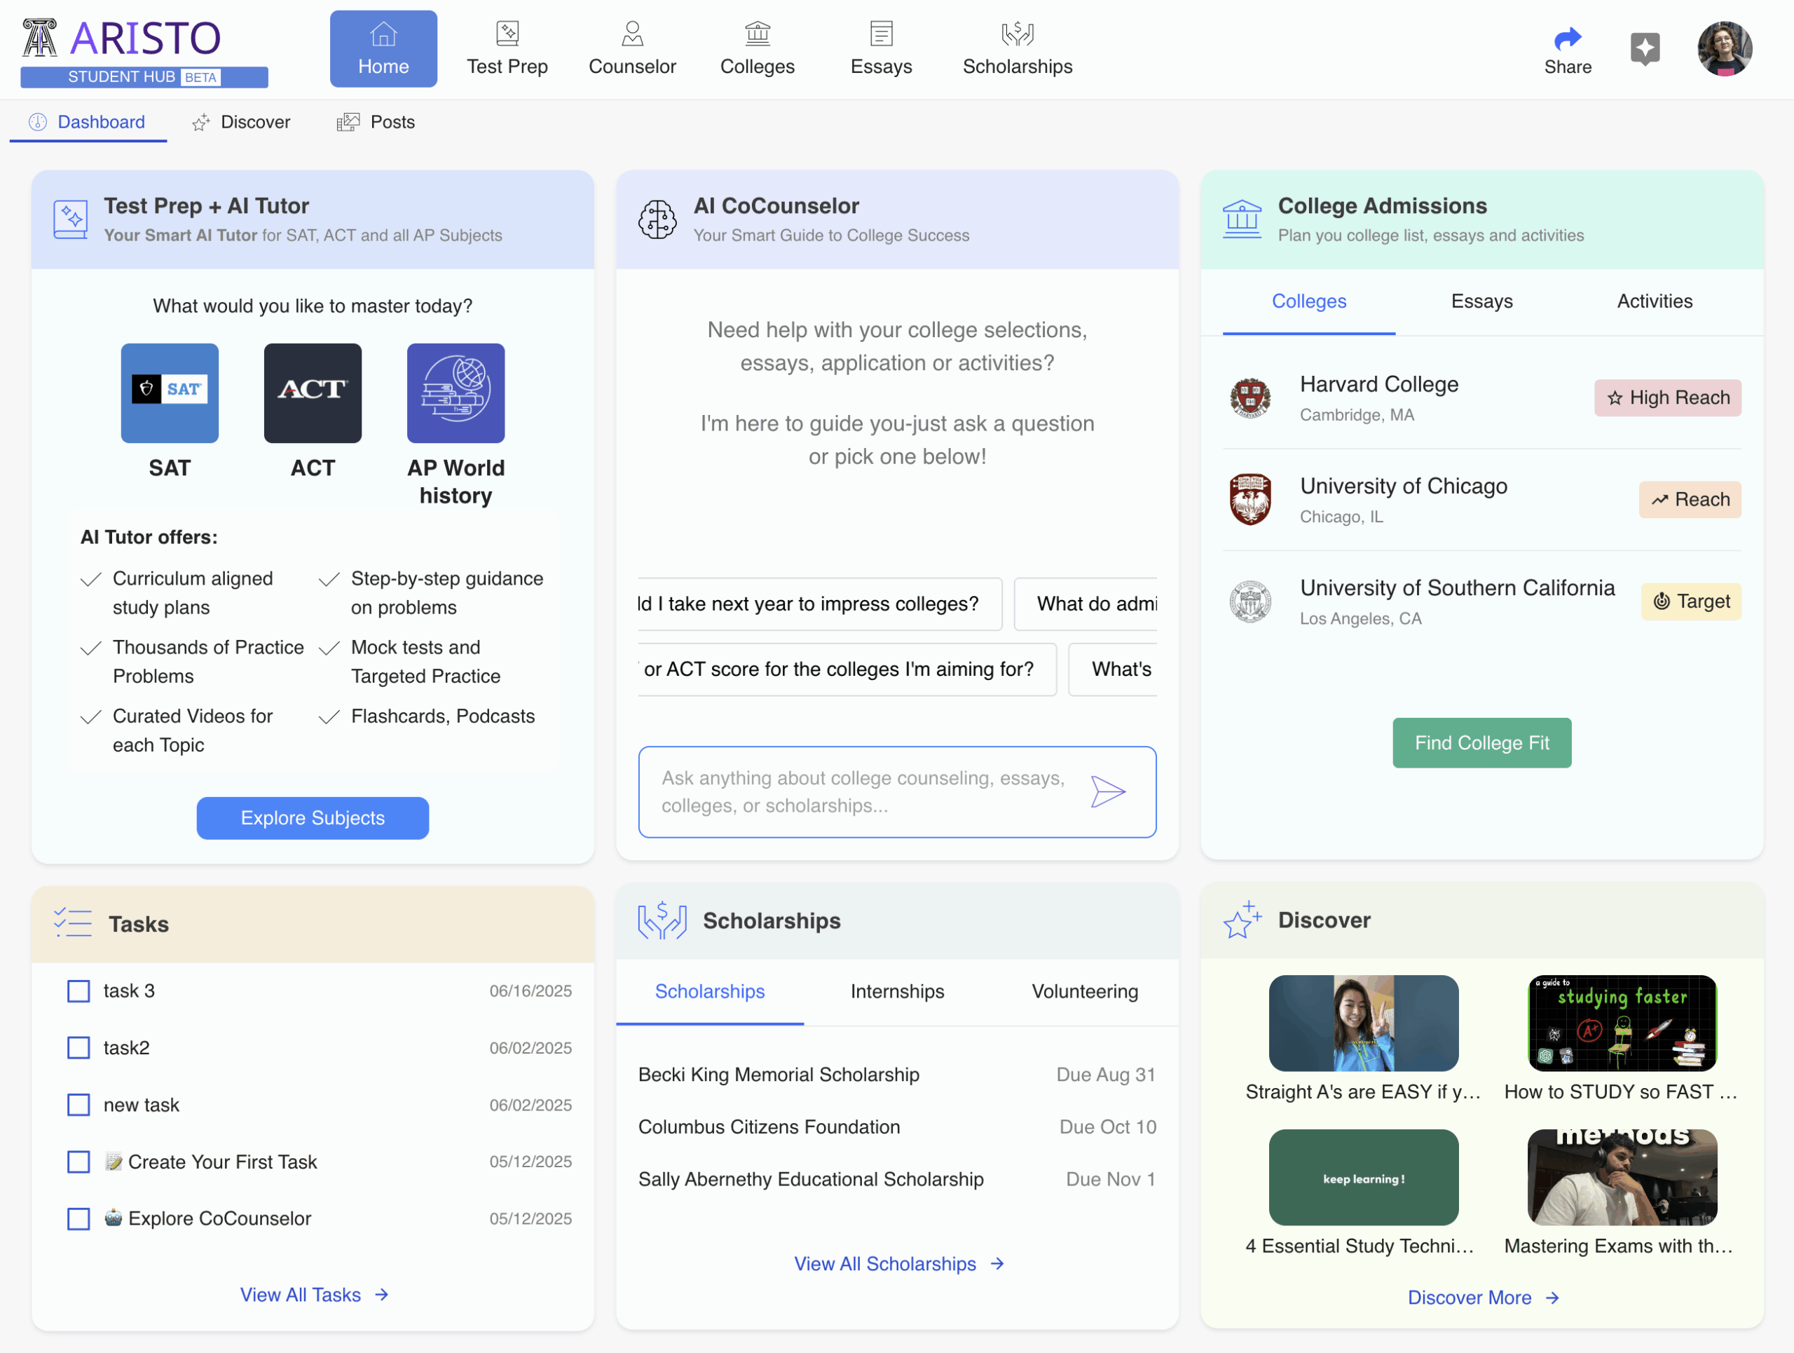Open the Discover More link
This screenshot has height=1353, width=1794.
tap(1483, 1298)
